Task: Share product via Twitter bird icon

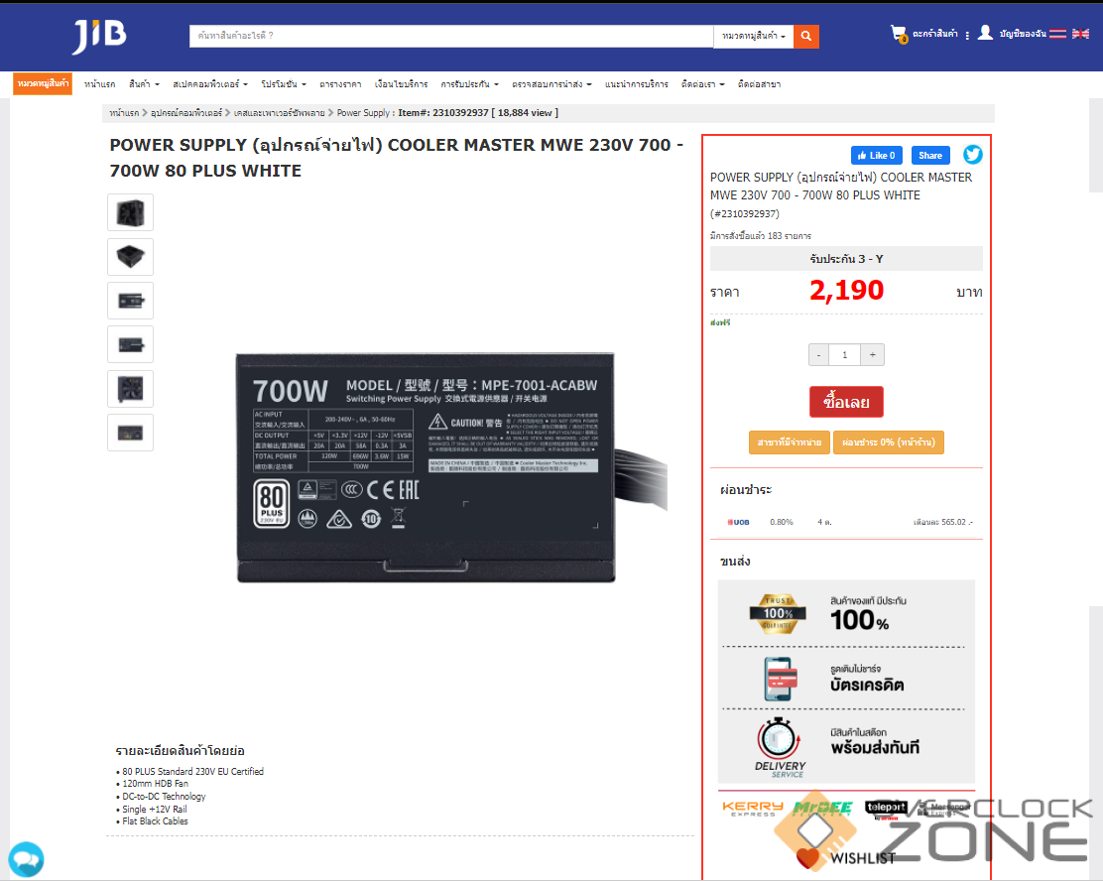Action: [x=973, y=155]
